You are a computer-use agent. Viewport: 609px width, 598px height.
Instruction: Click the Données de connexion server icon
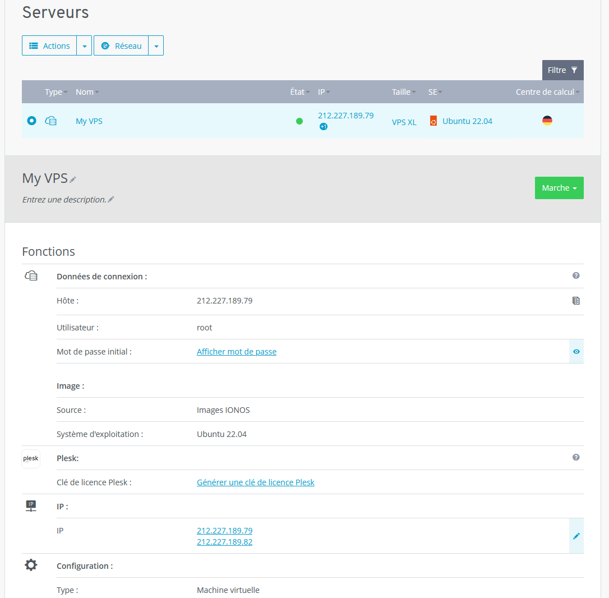(31, 276)
